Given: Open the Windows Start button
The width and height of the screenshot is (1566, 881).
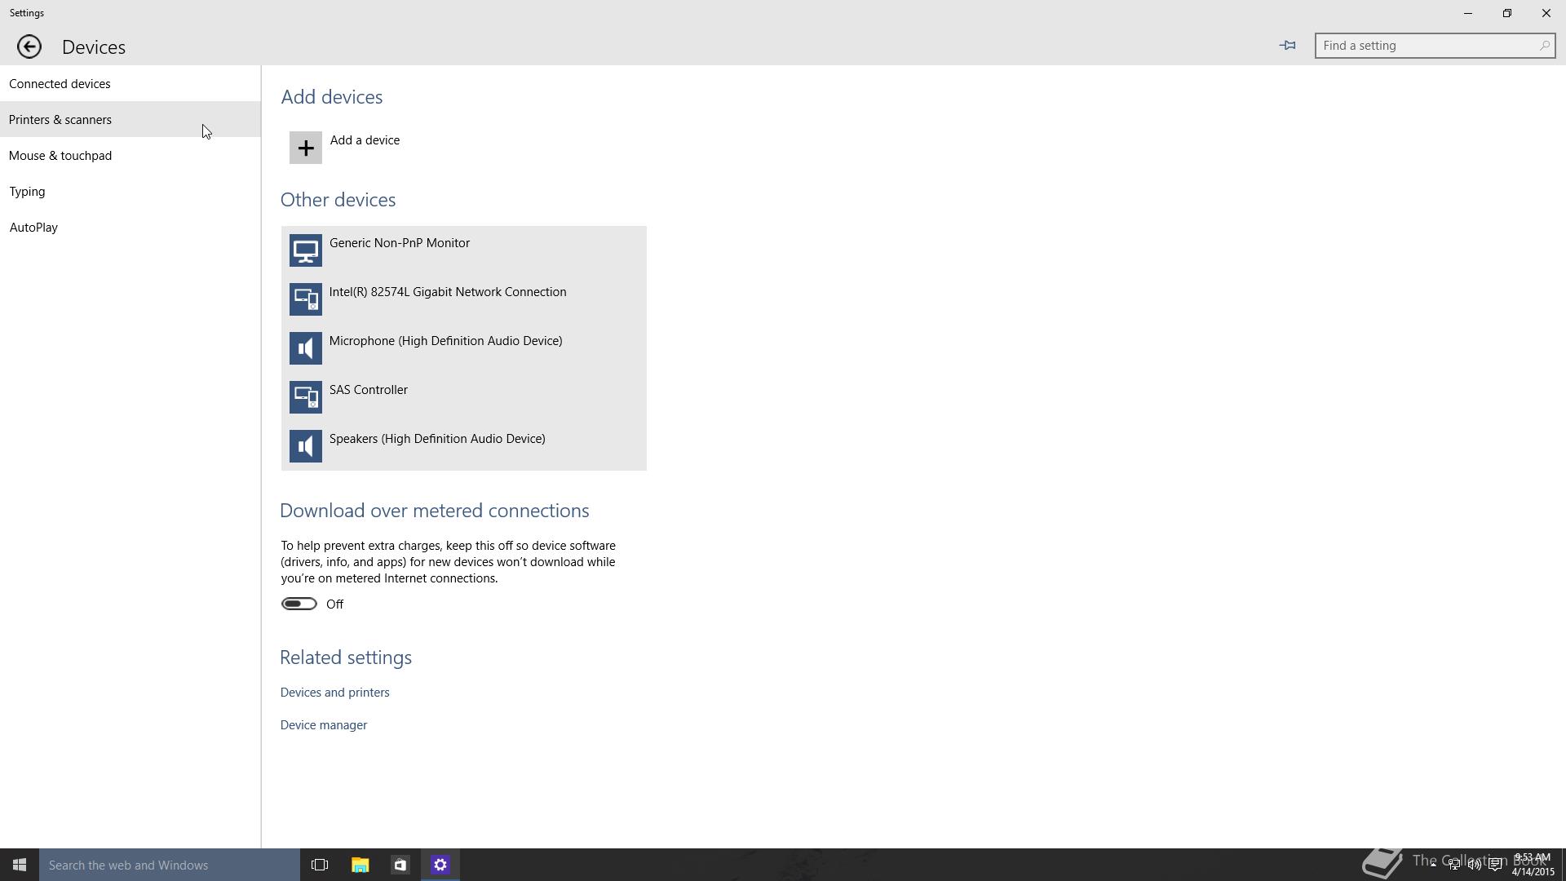Looking at the screenshot, I should [x=20, y=865].
